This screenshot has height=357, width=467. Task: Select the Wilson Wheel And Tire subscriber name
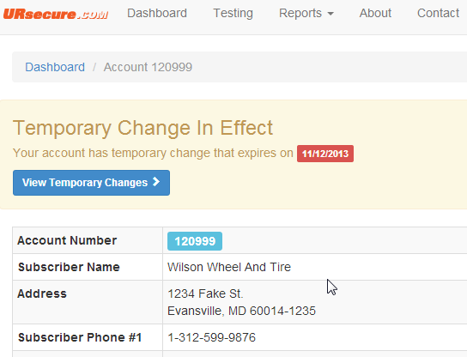pyautogui.click(x=229, y=267)
